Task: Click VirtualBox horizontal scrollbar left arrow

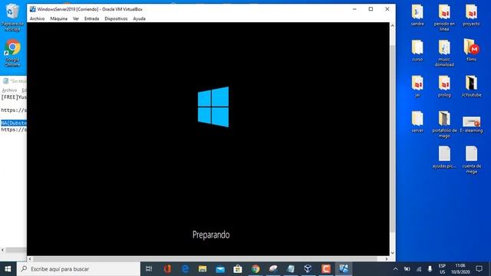Action: [x=30, y=259]
